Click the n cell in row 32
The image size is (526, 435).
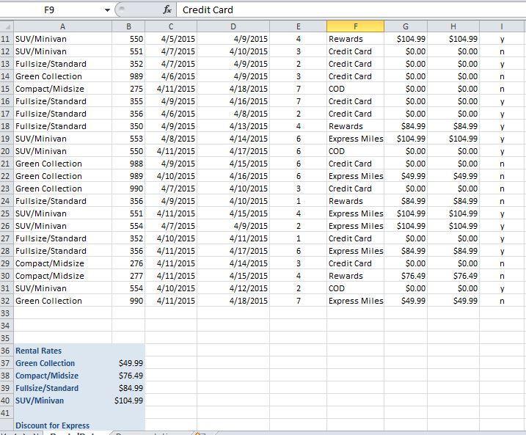(503, 301)
